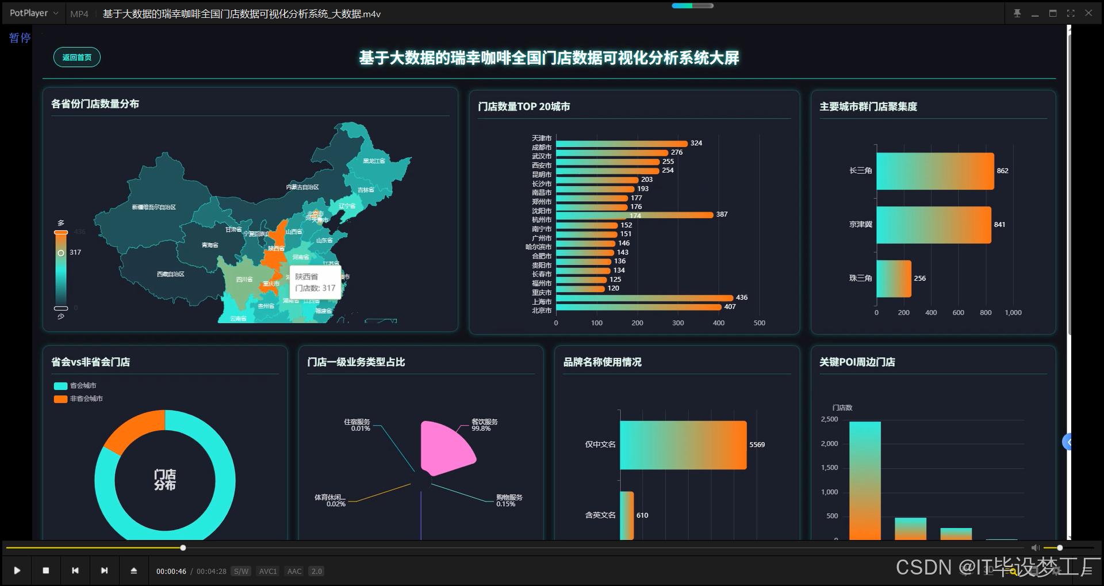Enter fullscreen with the expand icon

click(x=1071, y=13)
